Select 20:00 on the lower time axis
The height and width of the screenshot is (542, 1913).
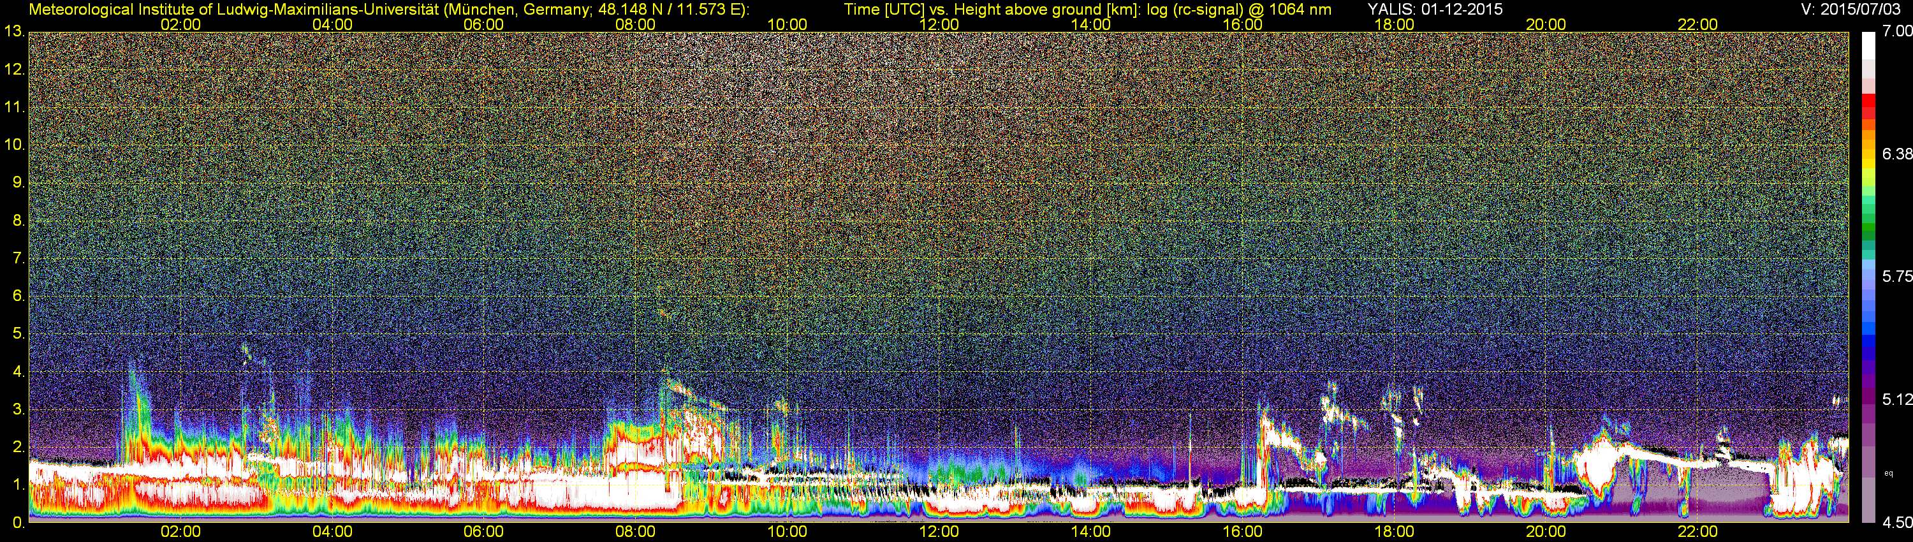1546,532
